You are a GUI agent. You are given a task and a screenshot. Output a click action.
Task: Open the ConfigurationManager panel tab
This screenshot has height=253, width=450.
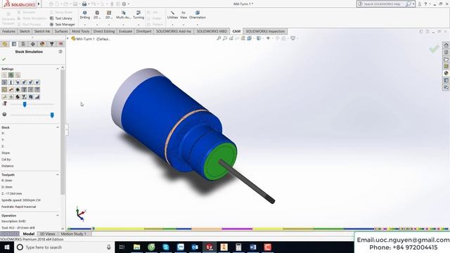23,44
